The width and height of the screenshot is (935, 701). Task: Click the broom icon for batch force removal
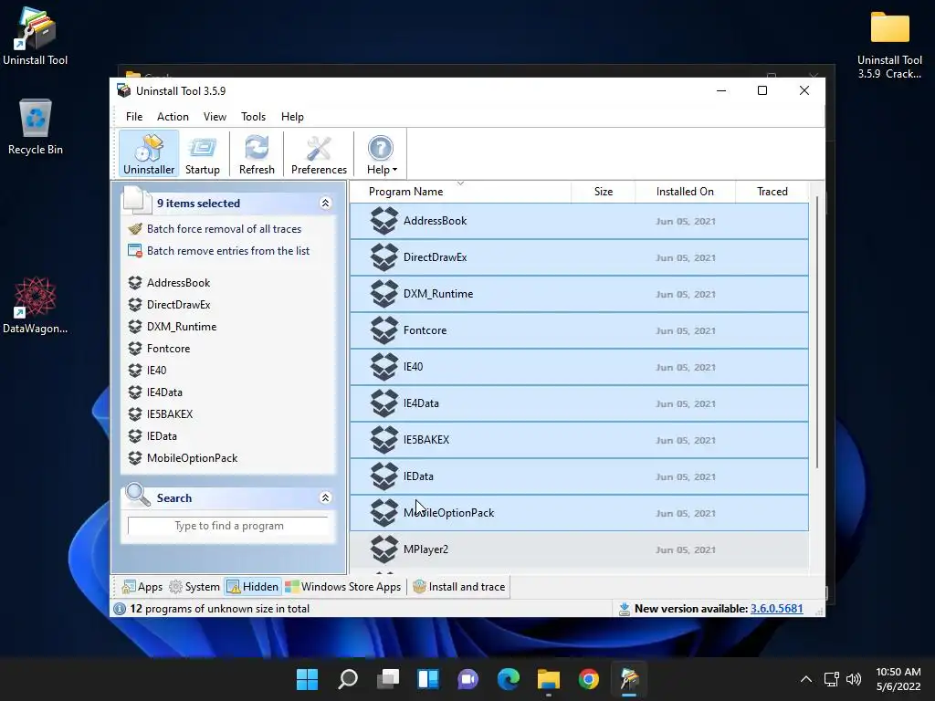135,229
